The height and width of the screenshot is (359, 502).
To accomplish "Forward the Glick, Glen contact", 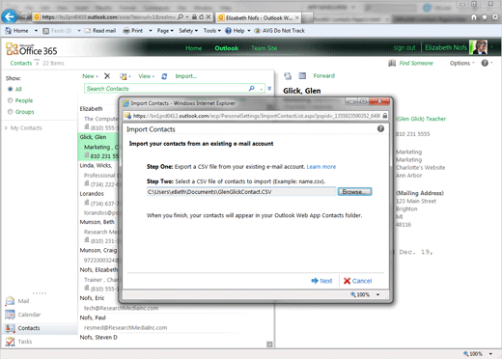I will tap(324, 75).
